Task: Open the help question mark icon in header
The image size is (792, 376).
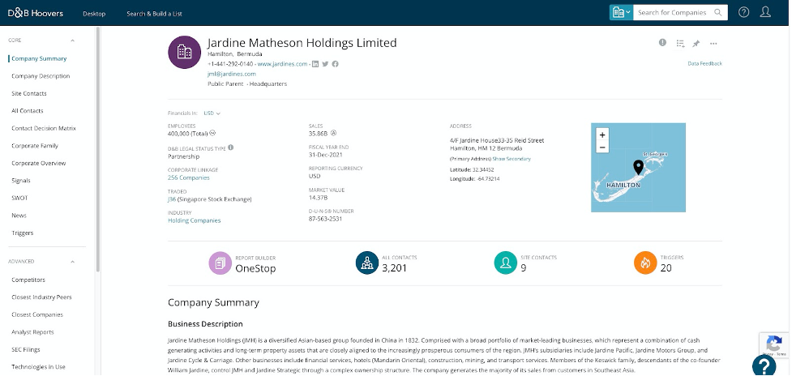Action: click(743, 13)
